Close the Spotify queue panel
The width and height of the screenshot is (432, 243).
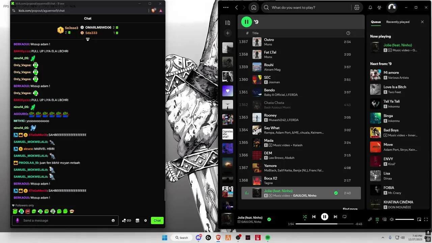tap(422, 22)
